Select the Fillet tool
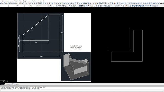Image resolution: width=164 pixels, height=92 pixels. [x=124, y=6]
